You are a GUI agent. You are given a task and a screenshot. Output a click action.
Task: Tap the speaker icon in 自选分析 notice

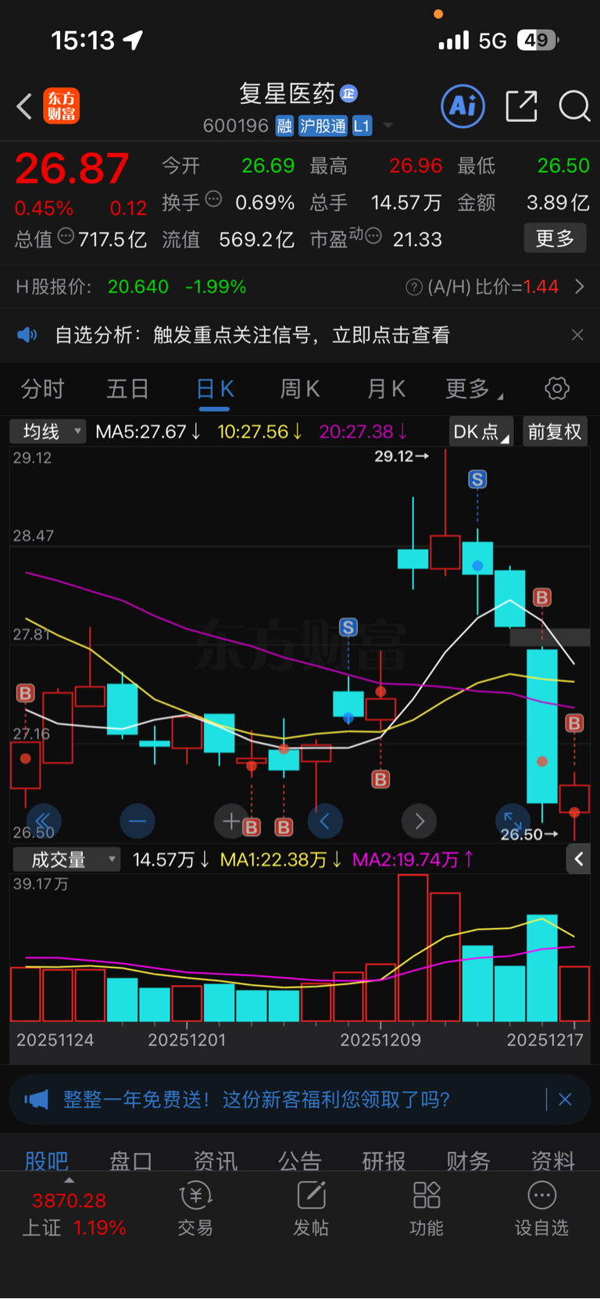pyautogui.click(x=27, y=335)
